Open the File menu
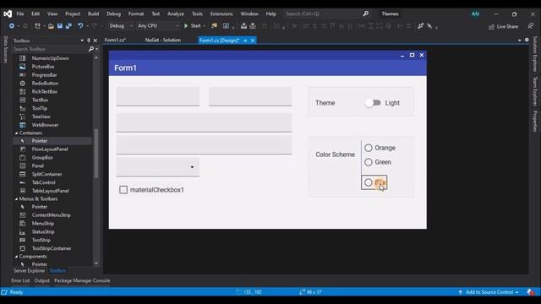 pyautogui.click(x=20, y=14)
